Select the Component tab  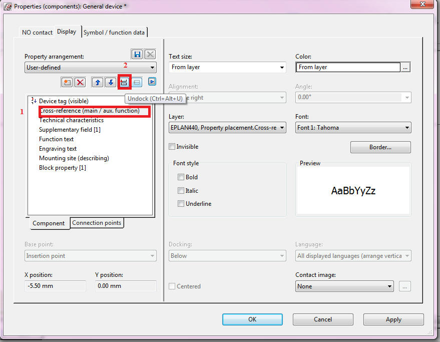pos(49,223)
